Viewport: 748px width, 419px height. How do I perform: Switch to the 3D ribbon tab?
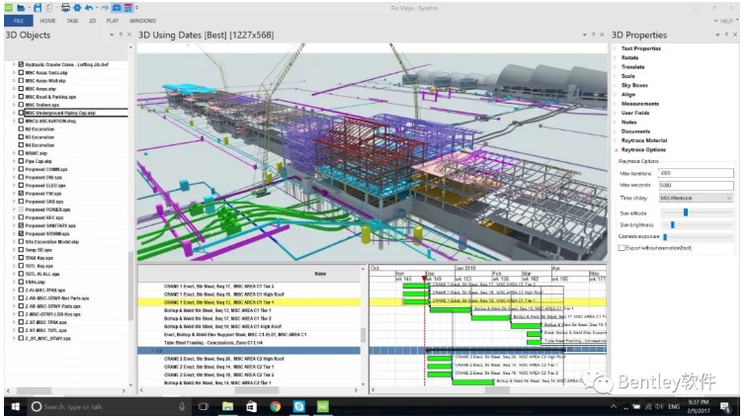point(93,21)
